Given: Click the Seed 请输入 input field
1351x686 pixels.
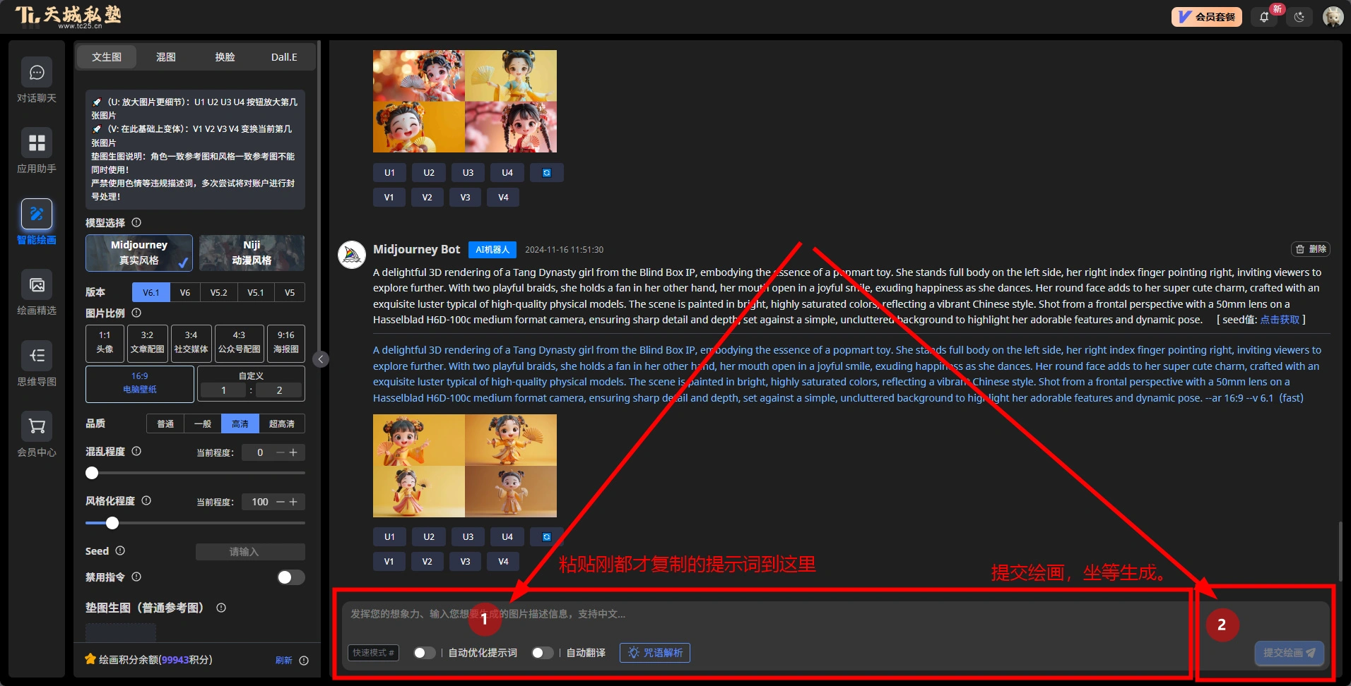Looking at the screenshot, I should pos(250,552).
